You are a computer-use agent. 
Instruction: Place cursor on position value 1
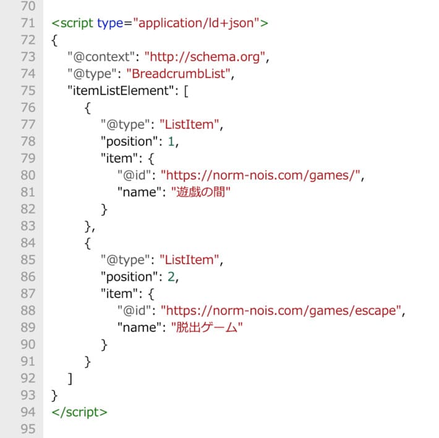click(x=171, y=142)
